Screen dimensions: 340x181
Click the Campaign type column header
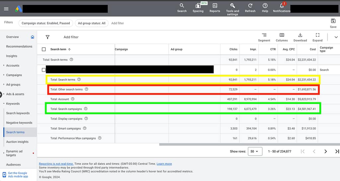(326, 49)
